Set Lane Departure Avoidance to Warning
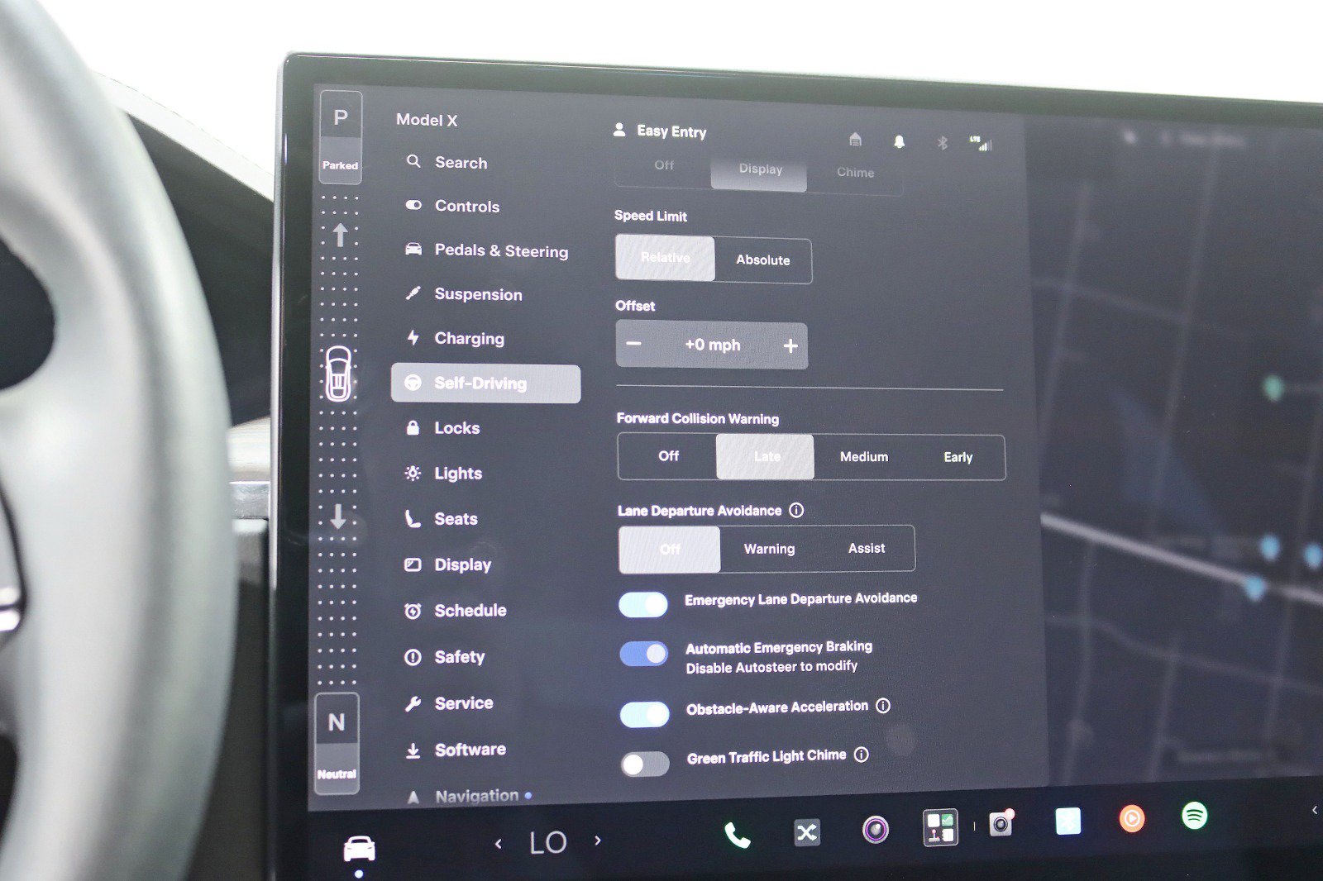Screen dimensions: 1323x881 (769, 549)
